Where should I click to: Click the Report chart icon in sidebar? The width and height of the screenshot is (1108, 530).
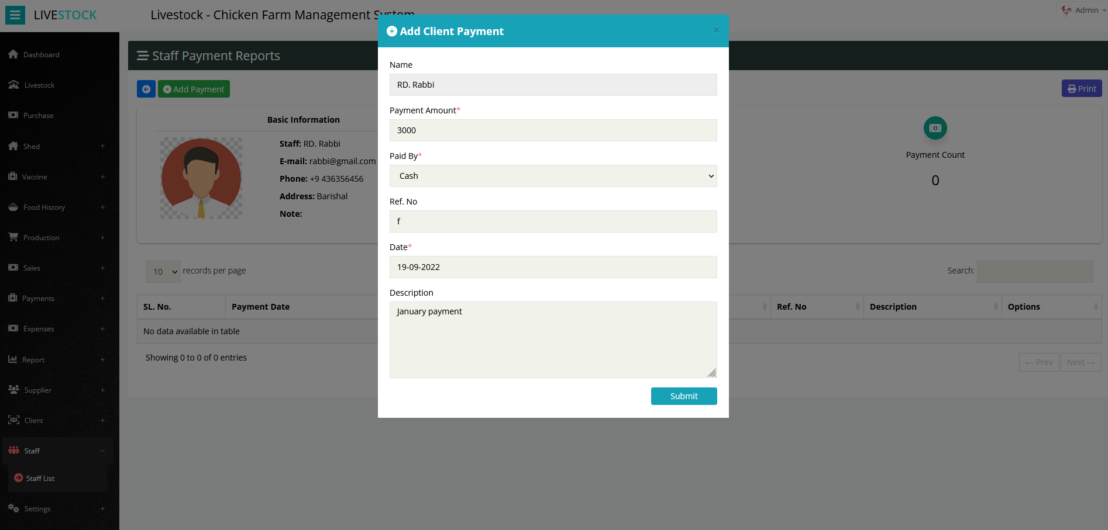[x=13, y=359]
